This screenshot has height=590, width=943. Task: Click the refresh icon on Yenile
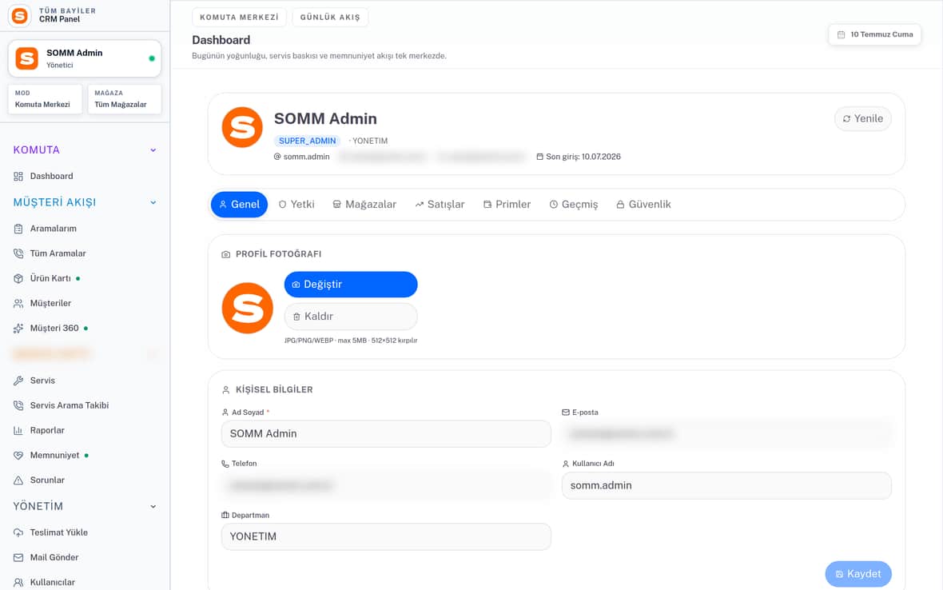point(846,119)
